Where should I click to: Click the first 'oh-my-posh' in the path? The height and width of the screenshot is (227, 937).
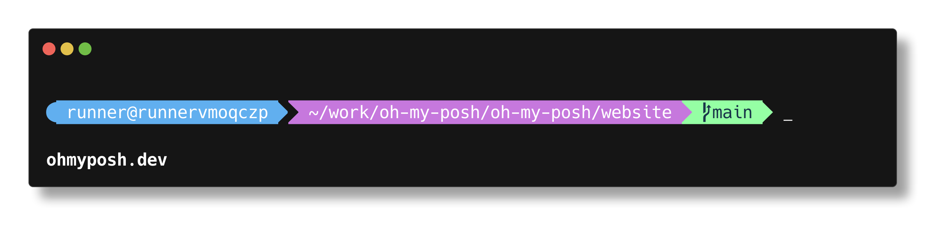(x=429, y=113)
